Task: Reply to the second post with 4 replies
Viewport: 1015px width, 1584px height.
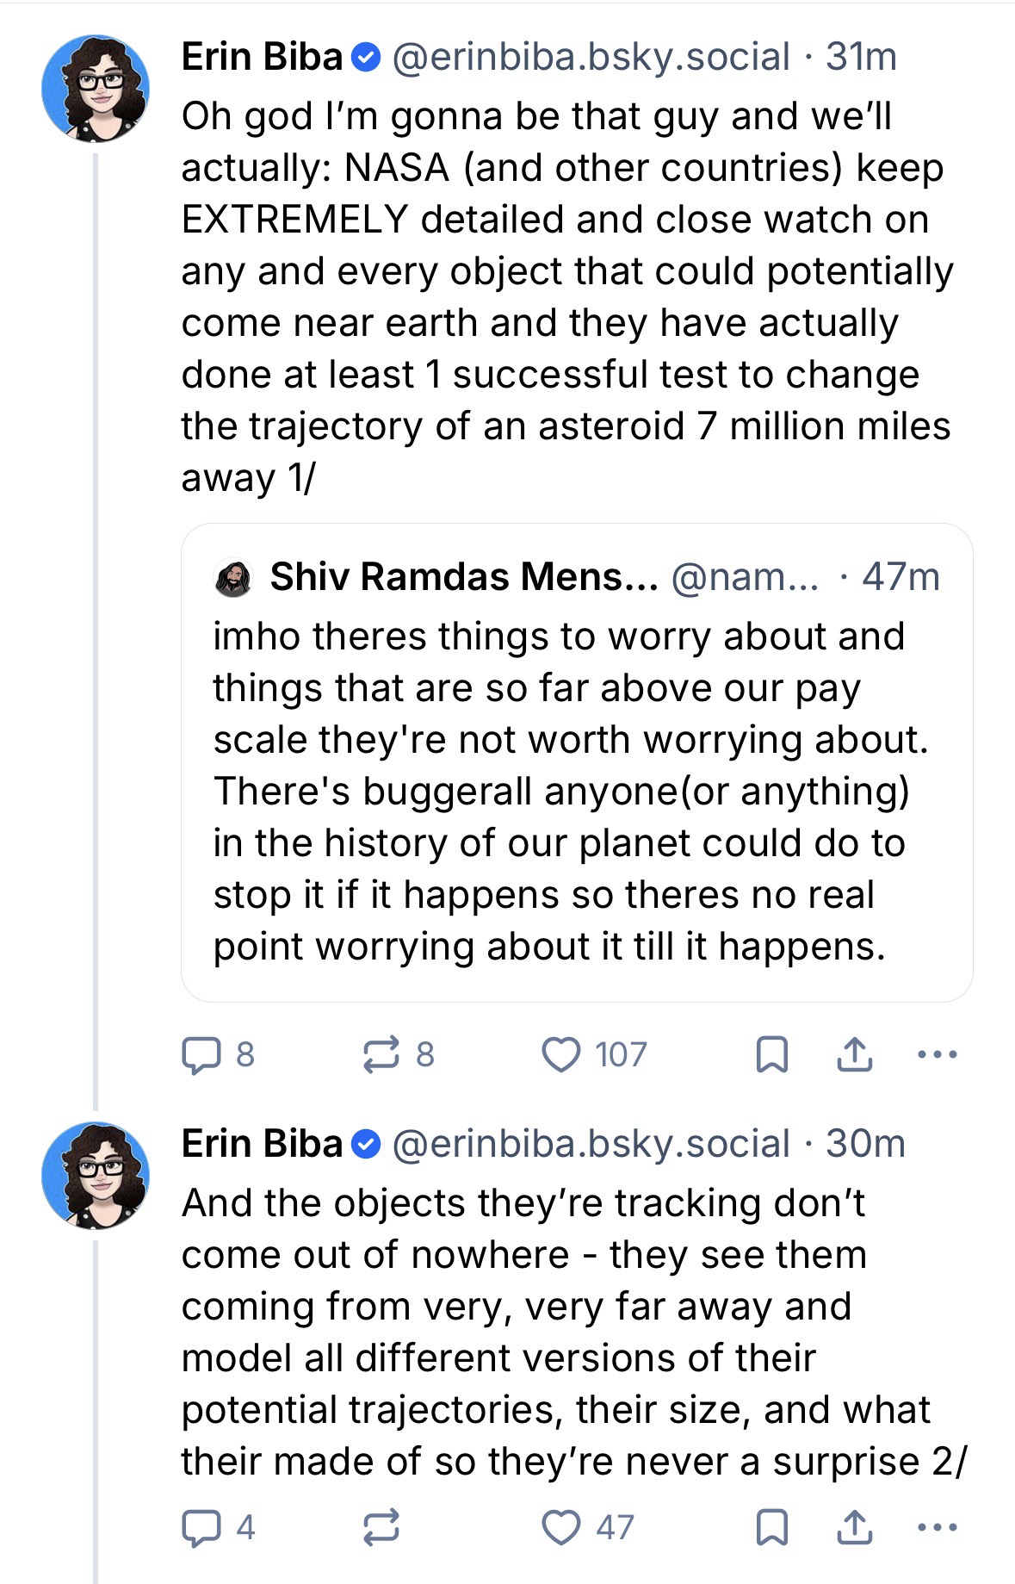Action: coord(200,1527)
